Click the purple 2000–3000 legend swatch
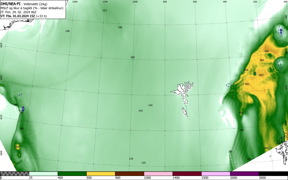The image size is (288, 180). 245,174
